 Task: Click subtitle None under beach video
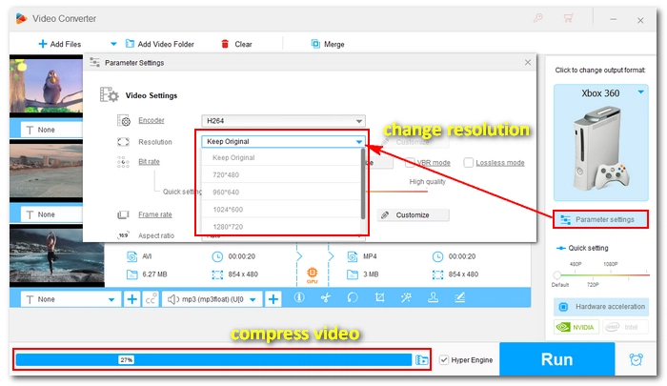tap(51, 214)
